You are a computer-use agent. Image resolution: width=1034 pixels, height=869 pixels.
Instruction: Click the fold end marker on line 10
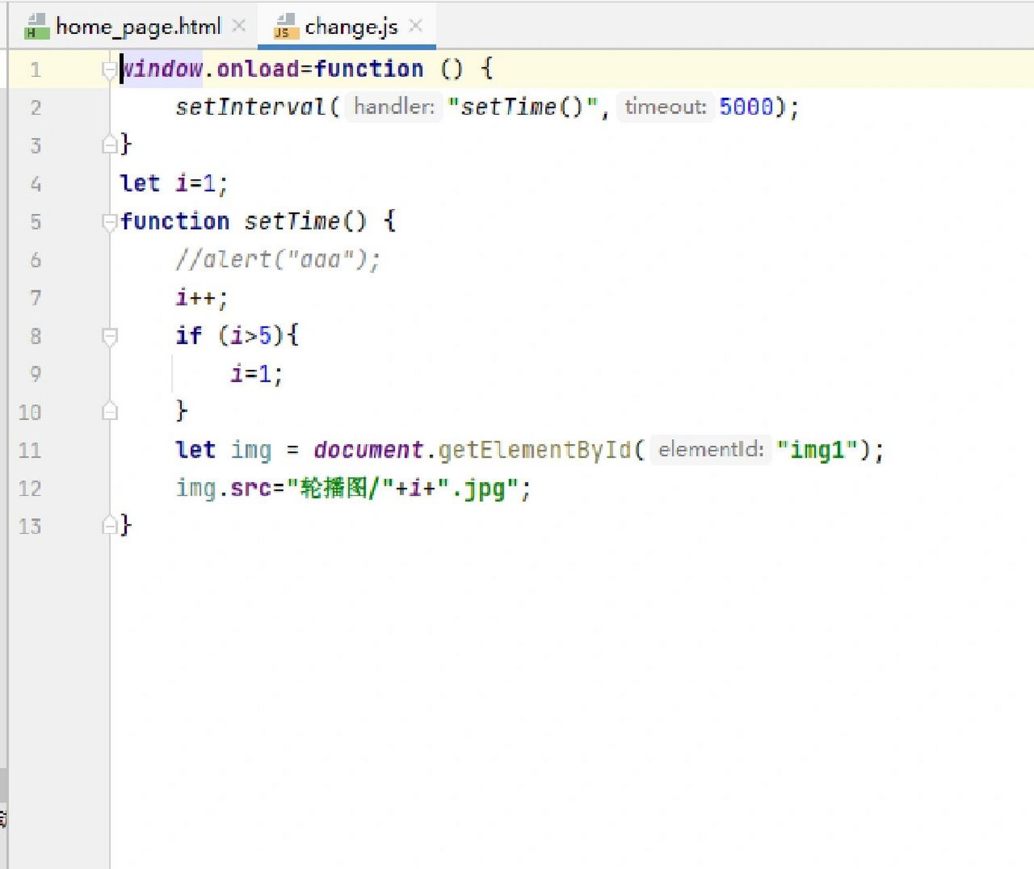(x=109, y=411)
